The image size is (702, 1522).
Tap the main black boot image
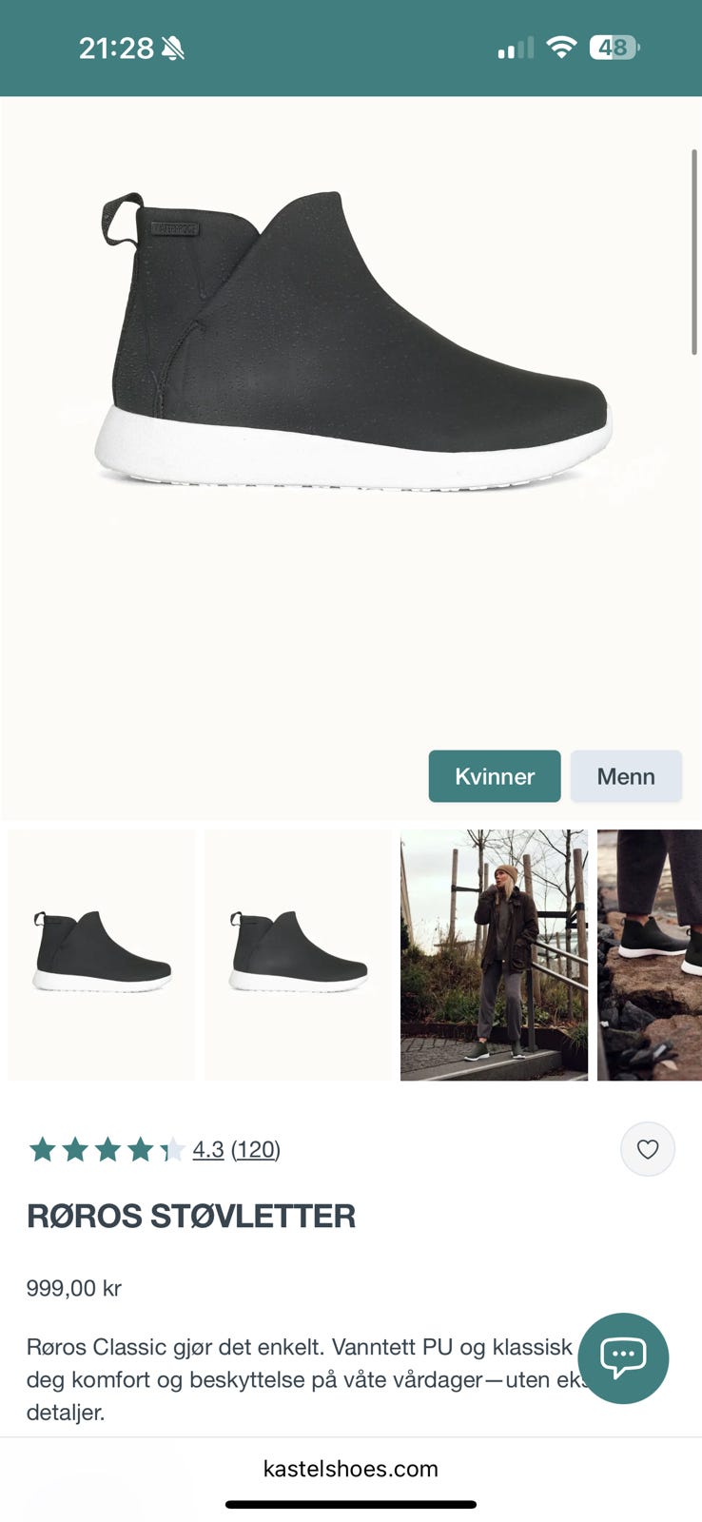[x=353, y=342]
